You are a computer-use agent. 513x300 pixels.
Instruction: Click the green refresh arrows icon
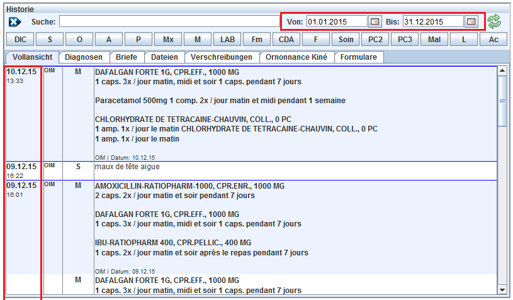(494, 21)
